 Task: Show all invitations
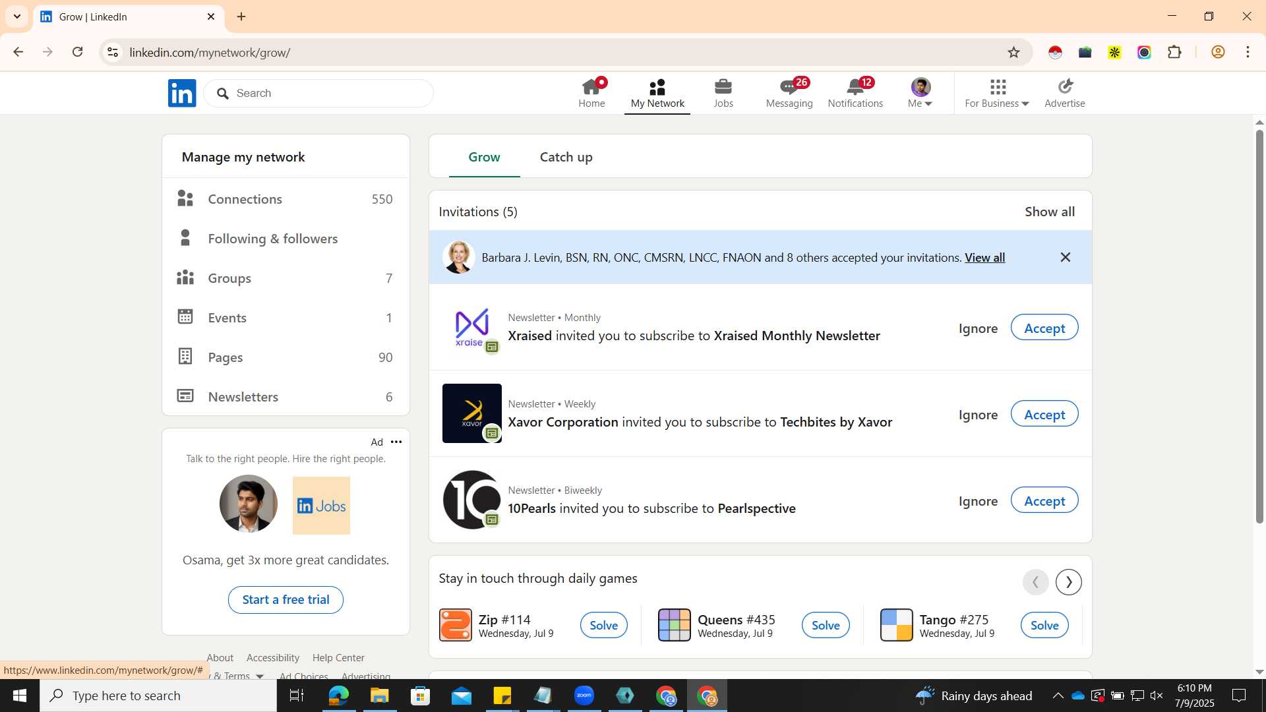[1050, 212]
